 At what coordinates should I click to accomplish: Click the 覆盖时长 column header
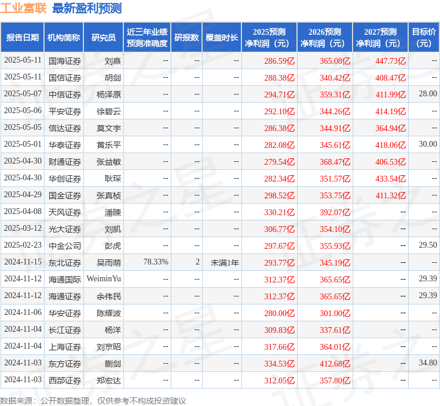pos(222,38)
